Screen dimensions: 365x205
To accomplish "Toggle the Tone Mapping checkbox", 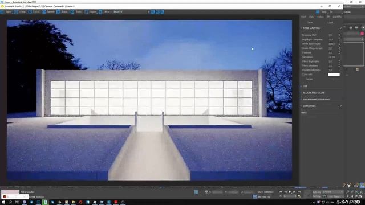I will pos(340,28).
